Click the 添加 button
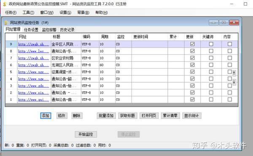Viewport: 253px width, 156px height. click(x=46, y=116)
